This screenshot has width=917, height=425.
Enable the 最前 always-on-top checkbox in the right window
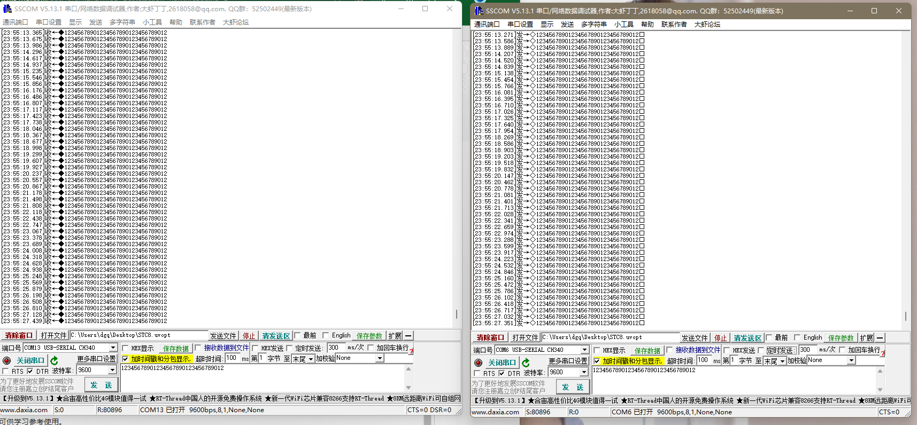pos(769,337)
